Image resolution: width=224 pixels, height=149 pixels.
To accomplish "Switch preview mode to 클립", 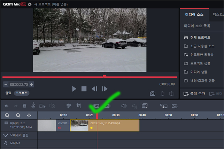I will pos(8,93).
